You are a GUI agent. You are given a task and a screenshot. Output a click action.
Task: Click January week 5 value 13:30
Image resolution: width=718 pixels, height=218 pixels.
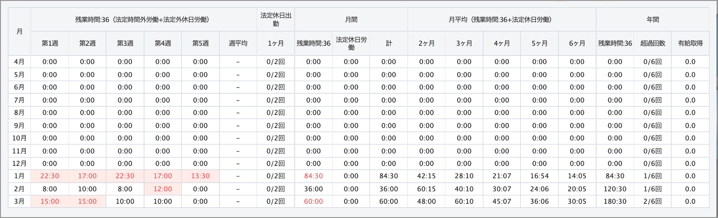point(200,176)
